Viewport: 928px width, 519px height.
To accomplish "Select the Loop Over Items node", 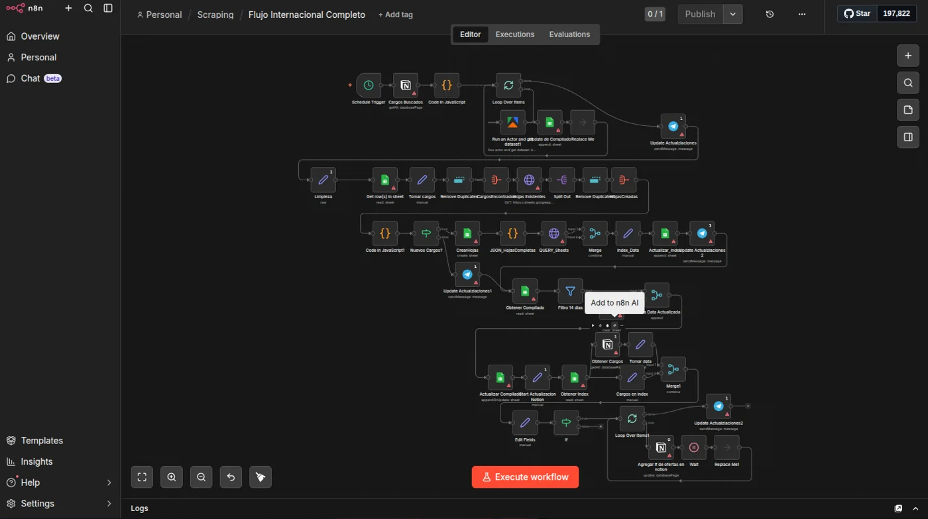I will [508, 86].
